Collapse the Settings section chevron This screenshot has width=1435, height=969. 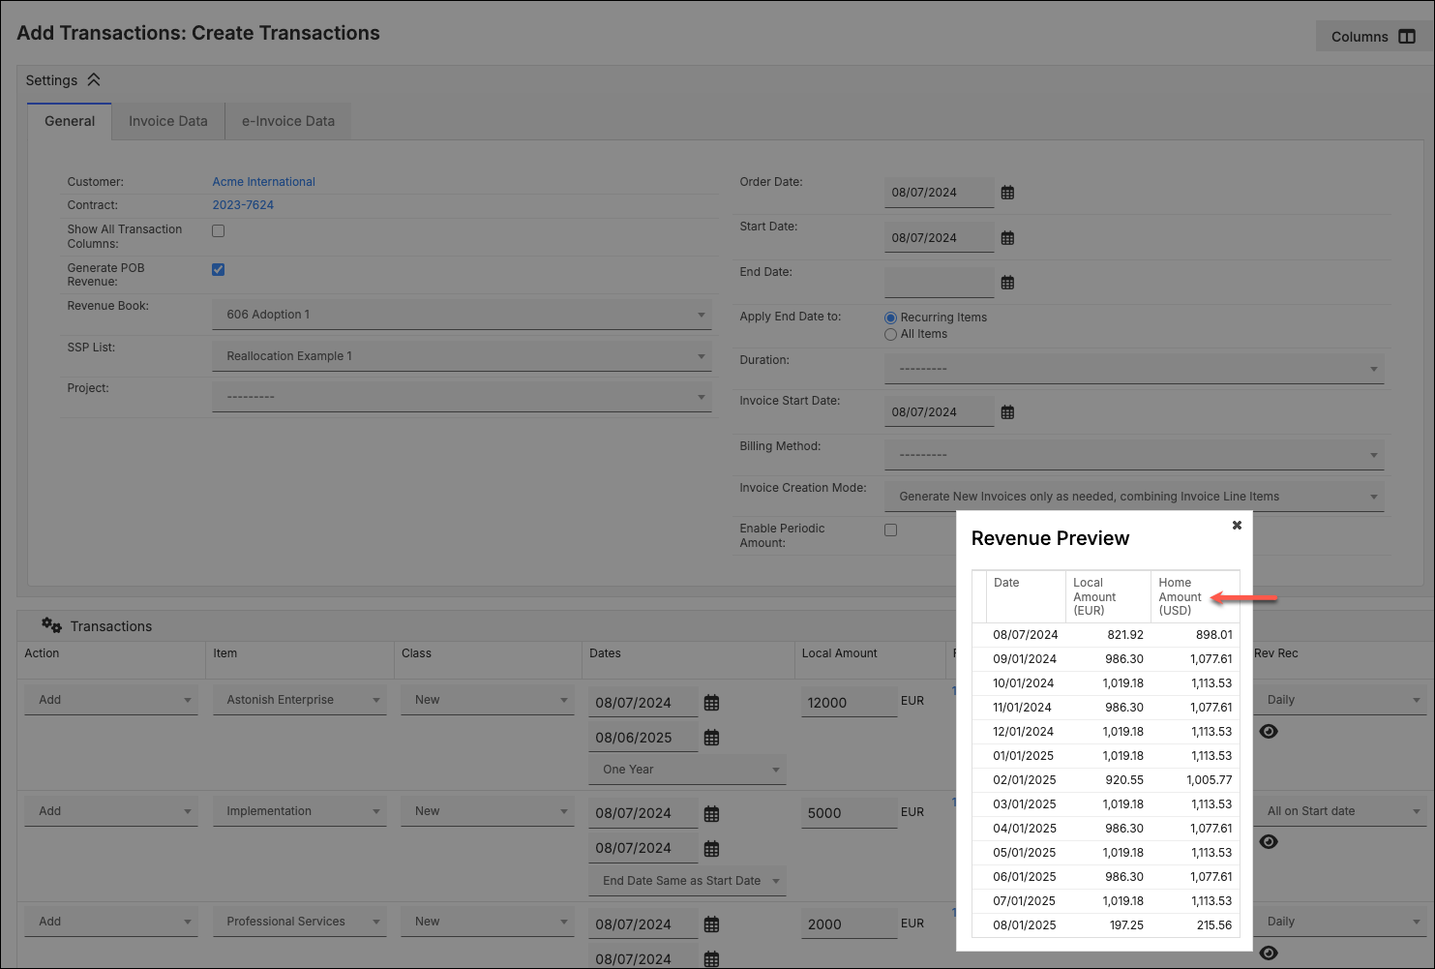(94, 80)
